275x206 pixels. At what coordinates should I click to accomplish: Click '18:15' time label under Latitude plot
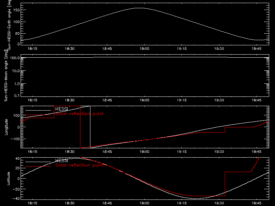pos(32,203)
